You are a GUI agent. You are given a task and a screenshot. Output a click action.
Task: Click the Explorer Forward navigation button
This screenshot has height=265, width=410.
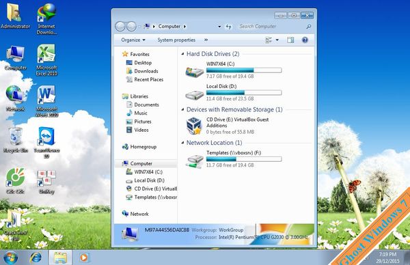click(x=131, y=27)
